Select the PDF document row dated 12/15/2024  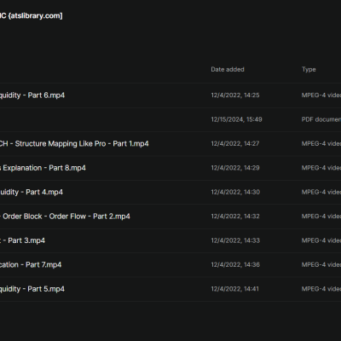[x=170, y=119]
